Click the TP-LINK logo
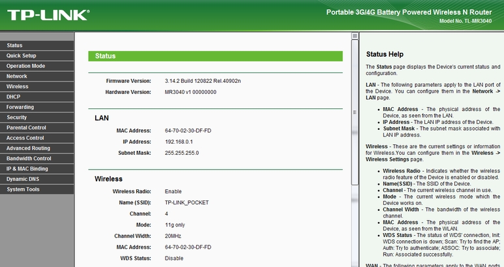 click(48, 15)
